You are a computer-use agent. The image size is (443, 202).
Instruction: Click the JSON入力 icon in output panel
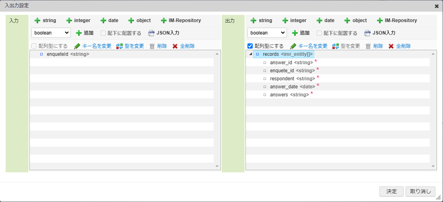point(367,33)
